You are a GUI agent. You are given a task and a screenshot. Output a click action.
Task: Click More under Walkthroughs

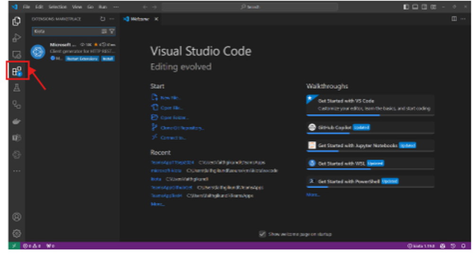click(313, 195)
